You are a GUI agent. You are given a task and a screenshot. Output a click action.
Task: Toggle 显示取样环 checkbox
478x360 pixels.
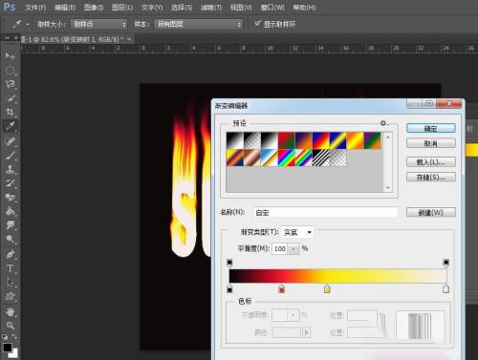click(257, 24)
